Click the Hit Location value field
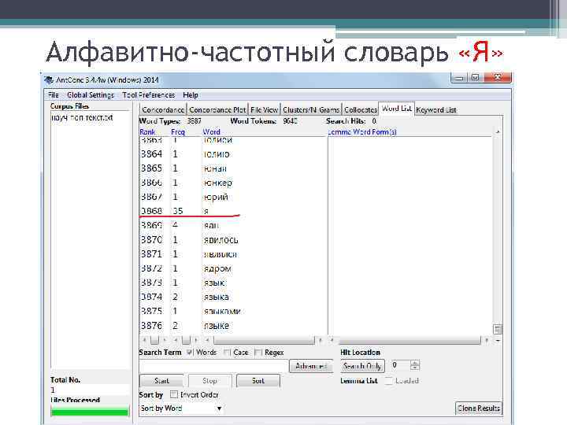567x425 pixels. pos(401,365)
